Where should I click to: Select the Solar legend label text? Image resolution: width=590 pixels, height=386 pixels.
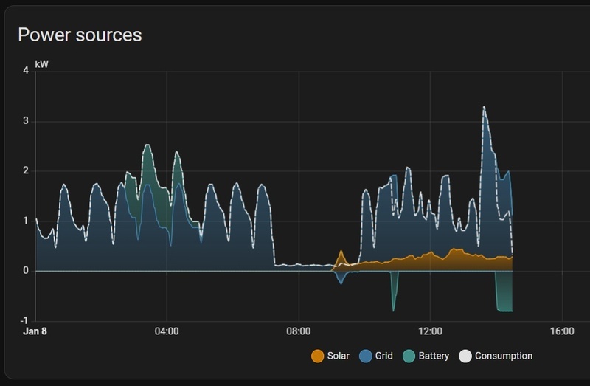[x=338, y=356]
